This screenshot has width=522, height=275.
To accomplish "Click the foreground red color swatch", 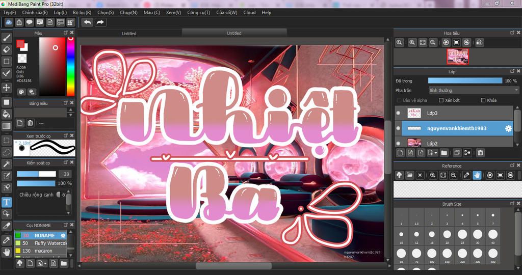I will point(20,44).
